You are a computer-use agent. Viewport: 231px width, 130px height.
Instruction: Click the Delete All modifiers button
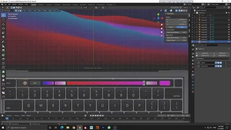point(222,53)
